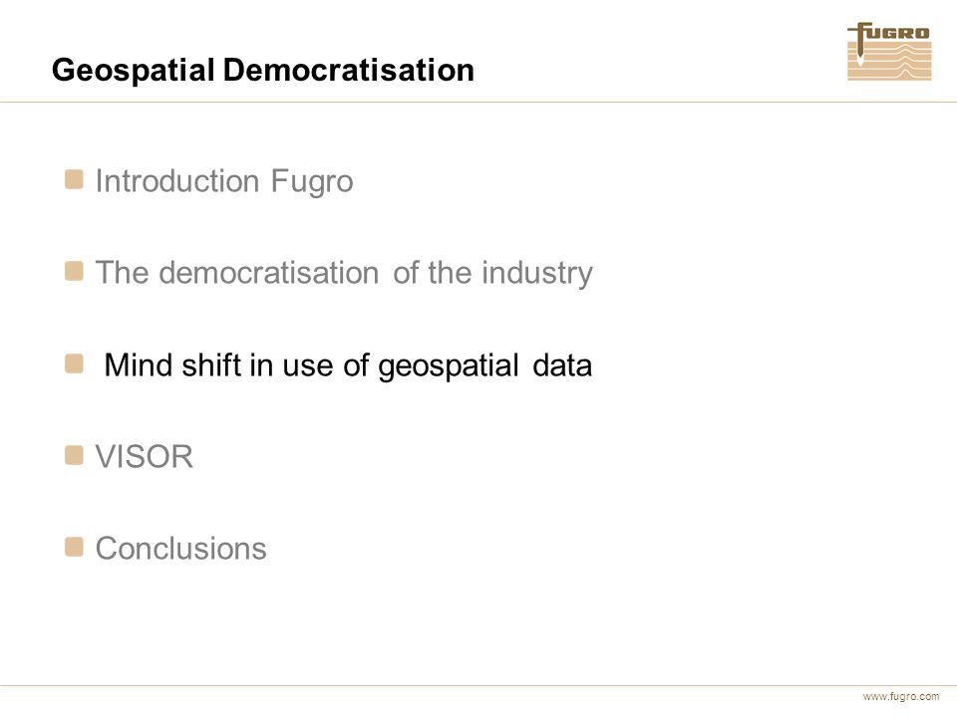Screen dimensions: 957x717
Task: Click the horizontal line under the title
Action: tap(478, 102)
